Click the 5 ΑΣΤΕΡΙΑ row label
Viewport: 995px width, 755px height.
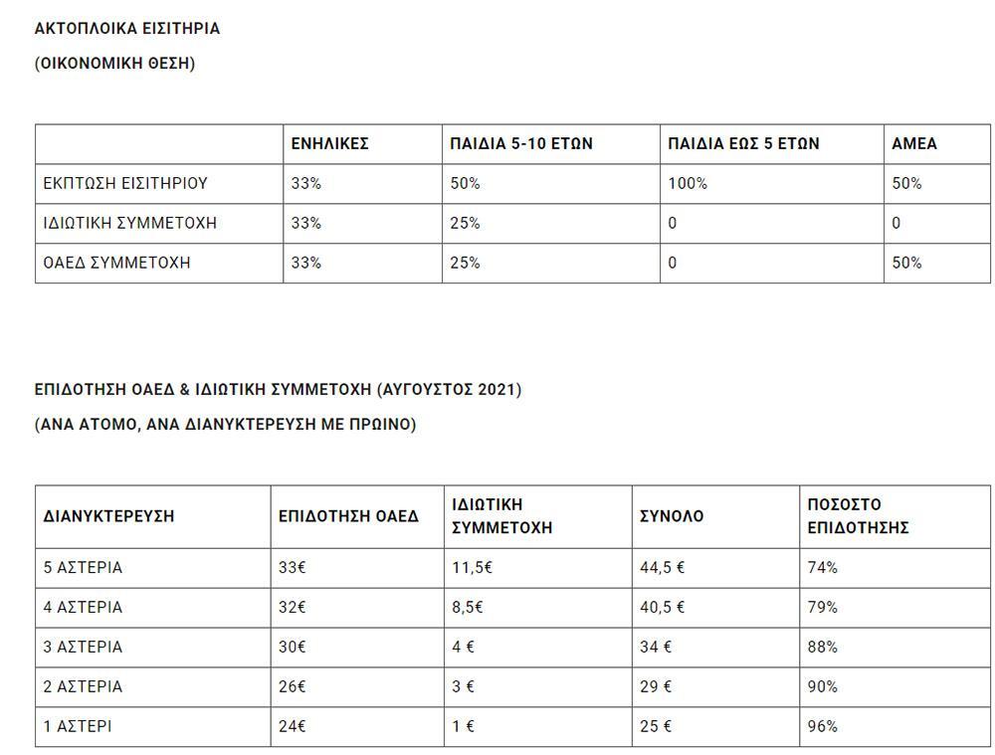83,568
